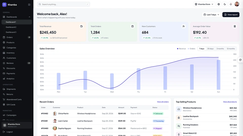This screenshot has height=136, width=243.
Task: Click the New Customers user-plus icon
Action: [x=184, y=26]
